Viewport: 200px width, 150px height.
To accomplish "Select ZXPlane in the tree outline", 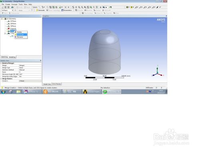I will click(x=13, y=24).
